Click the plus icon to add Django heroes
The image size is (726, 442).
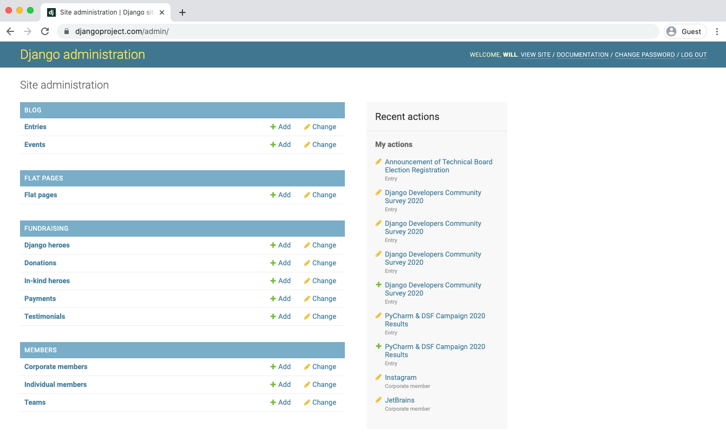point(273,245)
